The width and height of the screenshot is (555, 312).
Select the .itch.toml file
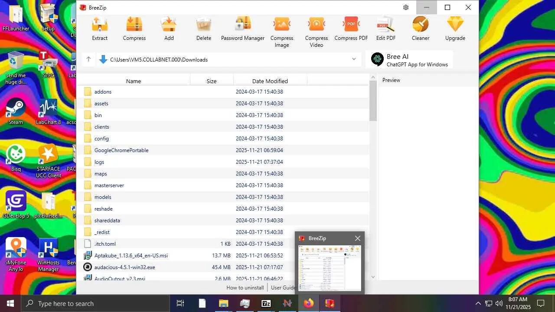pos(223,244)
